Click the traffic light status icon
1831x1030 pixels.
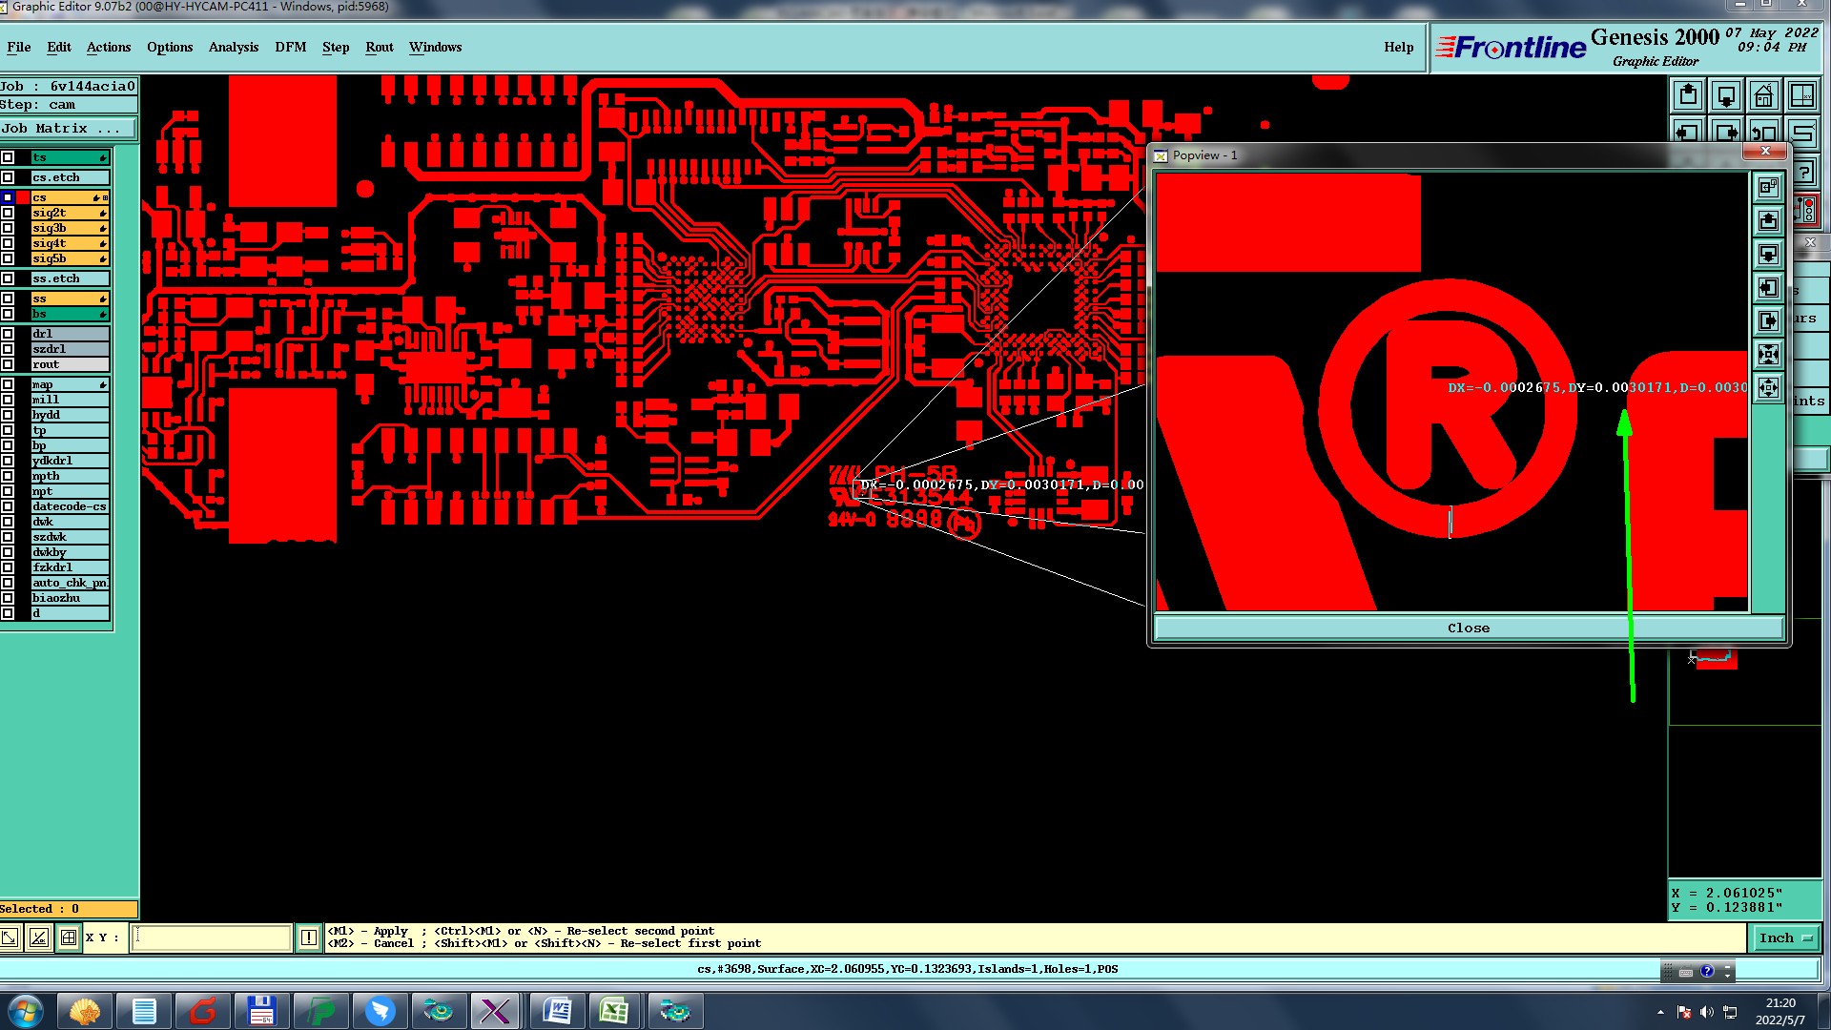[x=1807, y=210]
